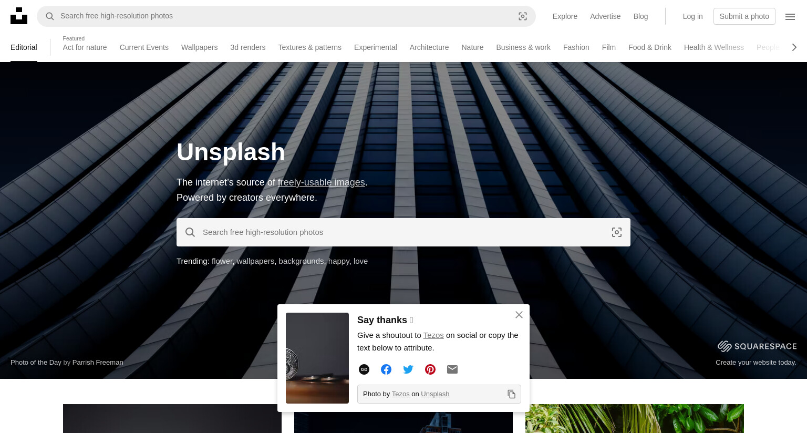Click Log in
This screenshot has height=433, width=807.
tap(692, 16)
